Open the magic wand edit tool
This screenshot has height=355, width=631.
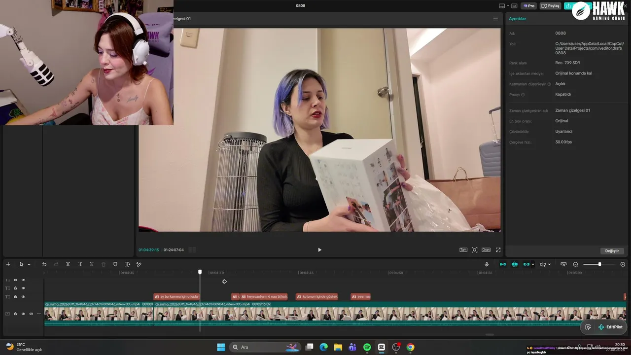[139, 264]
